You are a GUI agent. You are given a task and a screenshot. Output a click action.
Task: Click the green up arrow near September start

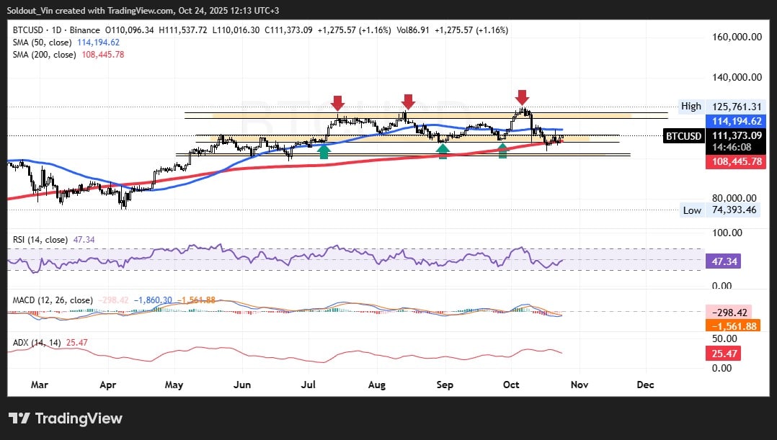(x=443, y=151)
